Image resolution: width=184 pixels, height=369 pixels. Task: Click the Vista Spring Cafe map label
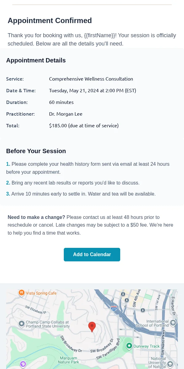coord(41,293)
